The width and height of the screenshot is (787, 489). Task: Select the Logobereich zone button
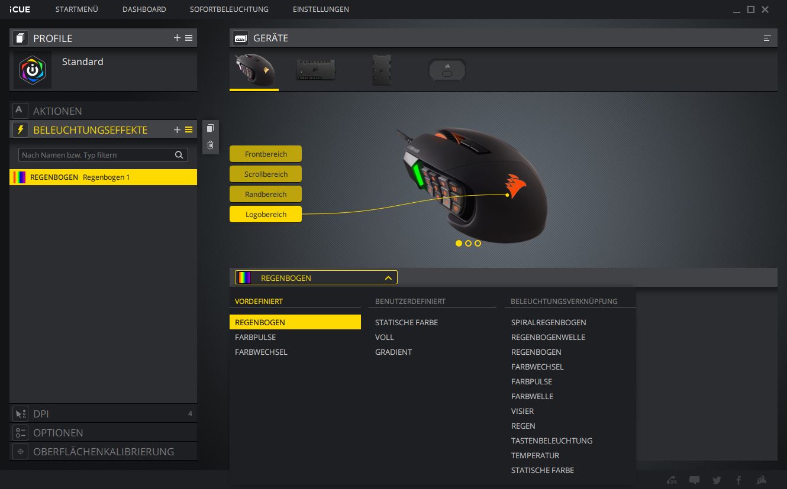click(x=266, y=214)
